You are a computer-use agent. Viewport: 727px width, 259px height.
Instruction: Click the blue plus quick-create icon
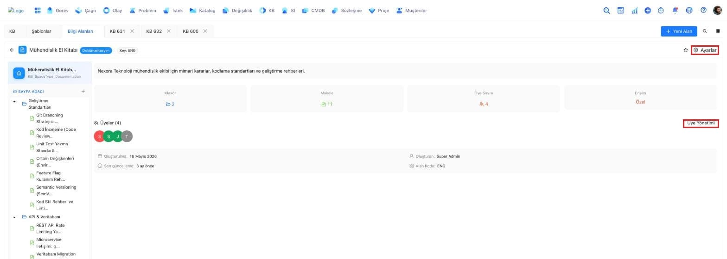648,10
